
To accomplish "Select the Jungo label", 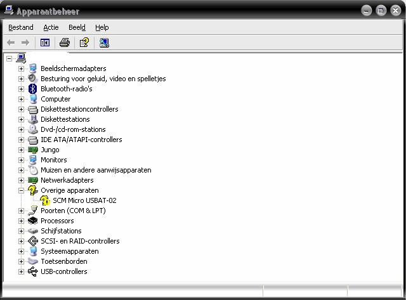I will click(x=50, y=150).
